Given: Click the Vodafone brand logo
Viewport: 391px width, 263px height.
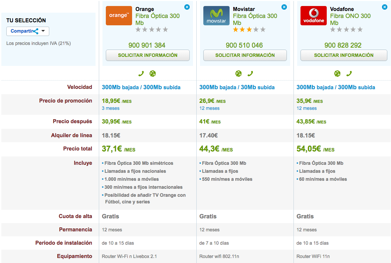Looking at the screenshot, I should (x=313, y=16).
